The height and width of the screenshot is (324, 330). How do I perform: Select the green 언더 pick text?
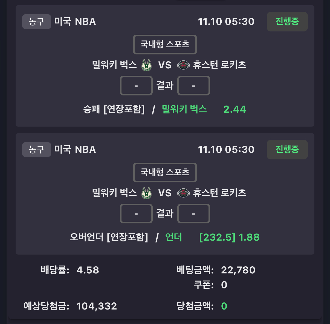tap(173, 237)
